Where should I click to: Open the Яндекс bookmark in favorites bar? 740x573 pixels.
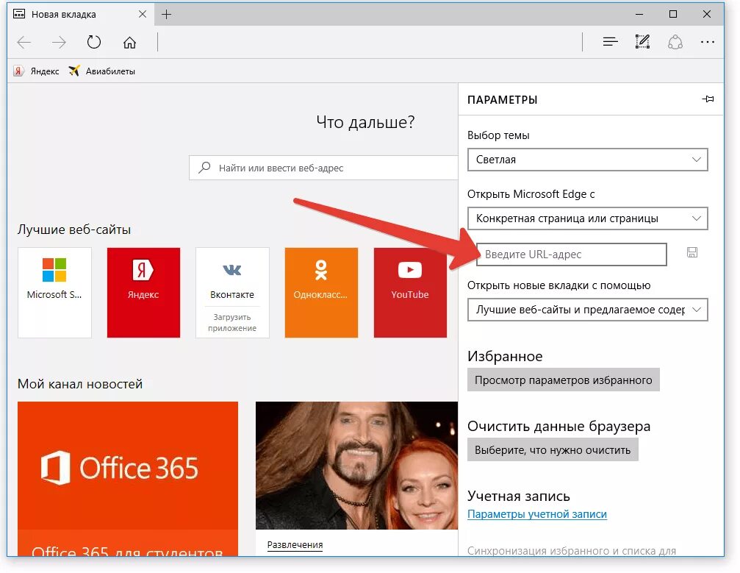(x=36, y=71)
